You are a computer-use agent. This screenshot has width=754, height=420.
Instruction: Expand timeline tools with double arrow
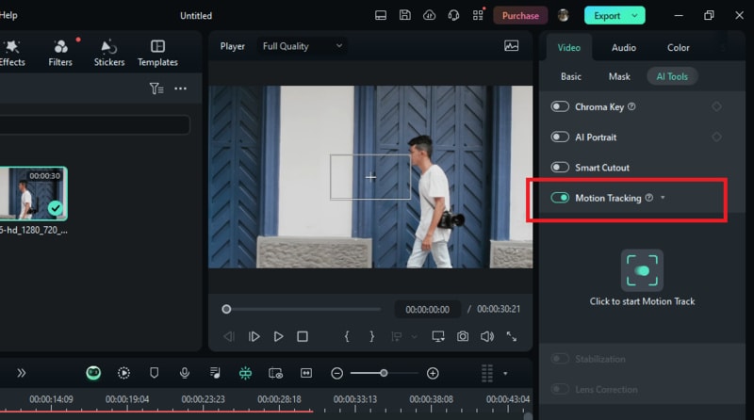click(x=21, y=373)
